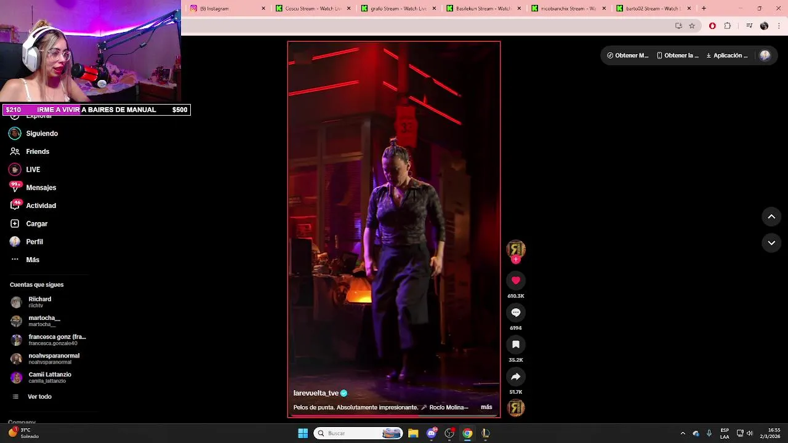Screen dimensions: 788x443
Task: Click the taskbar Buscar search box
Action: 358,433
